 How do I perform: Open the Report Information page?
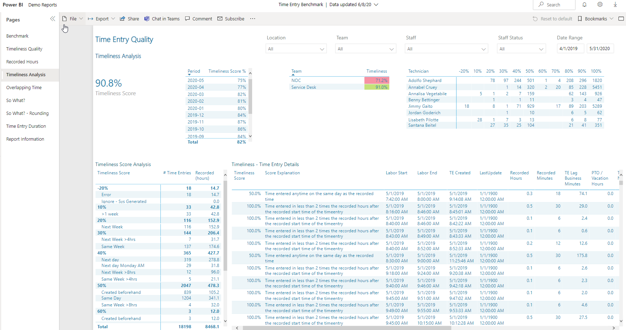30,139
